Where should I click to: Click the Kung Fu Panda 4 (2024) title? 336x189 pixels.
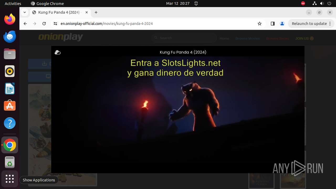click(183, 52)
